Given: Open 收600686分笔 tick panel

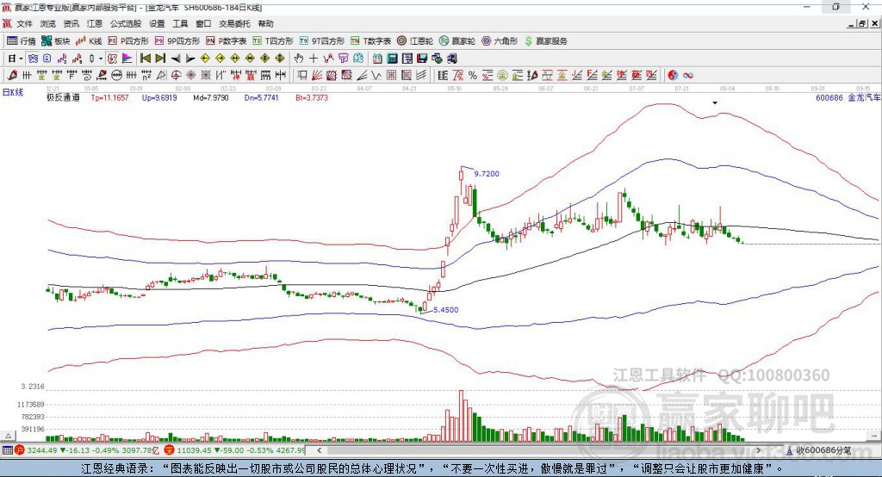Looking at the screenshot, I should pos(818,450).
